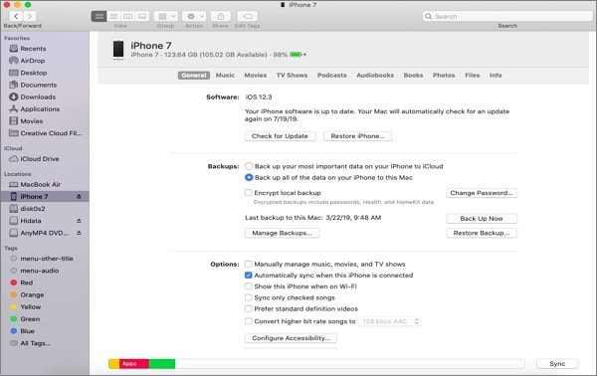597x376 pixels.
Task: Select iPhone 7 in Locations sidebar
Action: (x=45, y=196)
